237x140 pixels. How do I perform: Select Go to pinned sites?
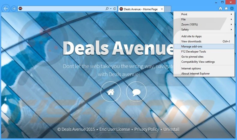click(204, 57)
